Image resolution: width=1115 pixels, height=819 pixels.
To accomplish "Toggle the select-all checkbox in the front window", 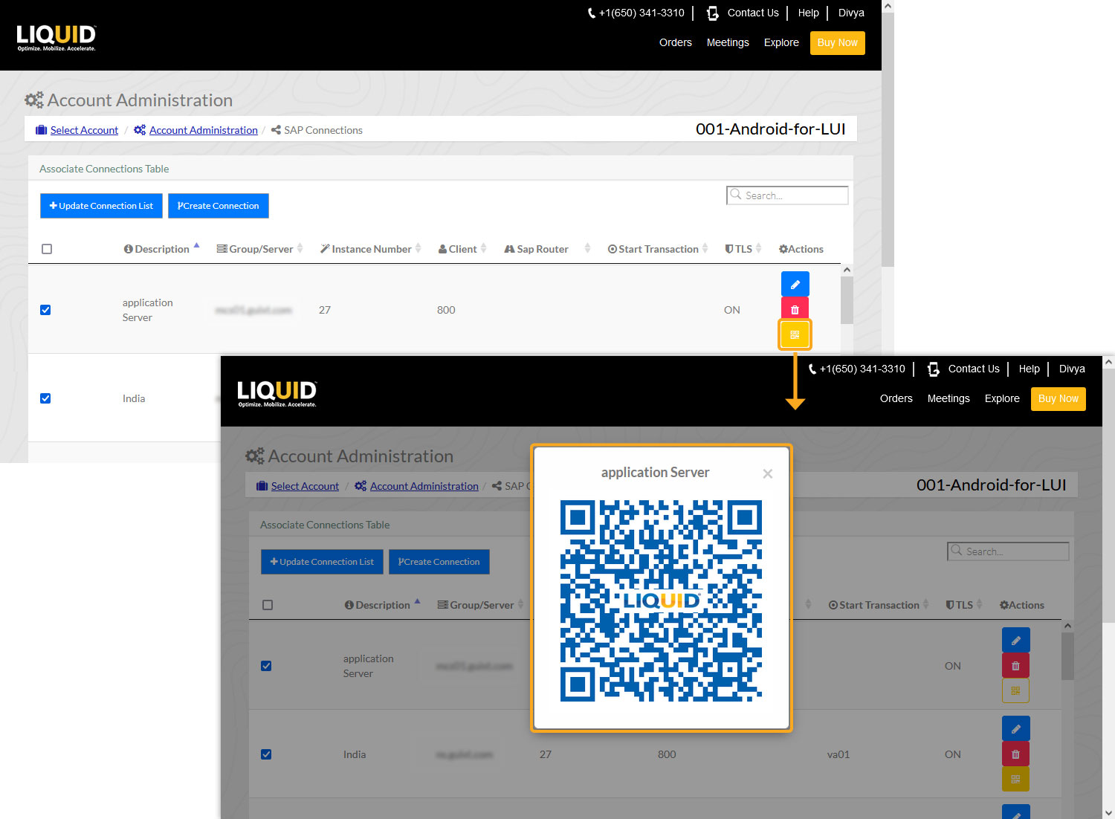I will tap(268, 605).
